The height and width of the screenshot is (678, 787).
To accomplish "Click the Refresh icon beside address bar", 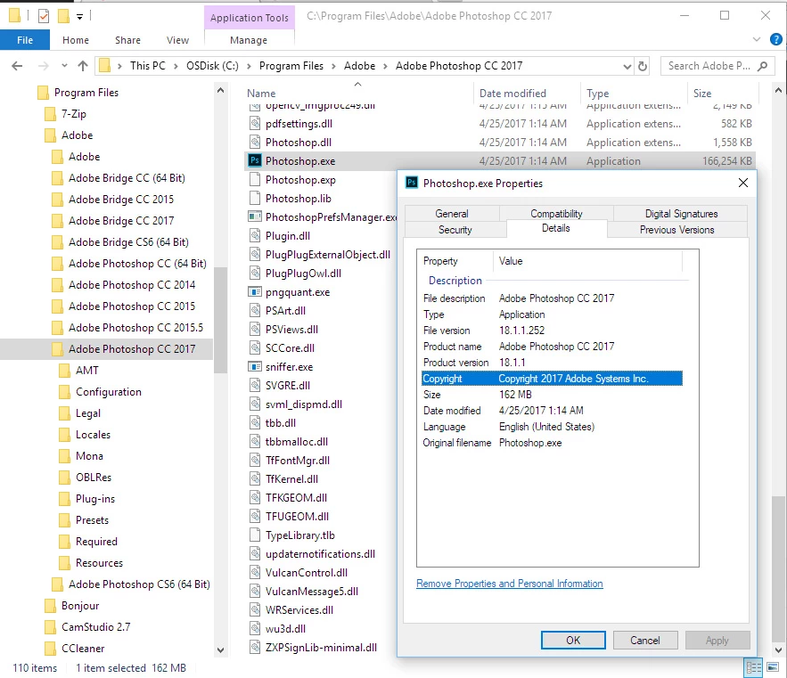I will [x=643, y=66].
